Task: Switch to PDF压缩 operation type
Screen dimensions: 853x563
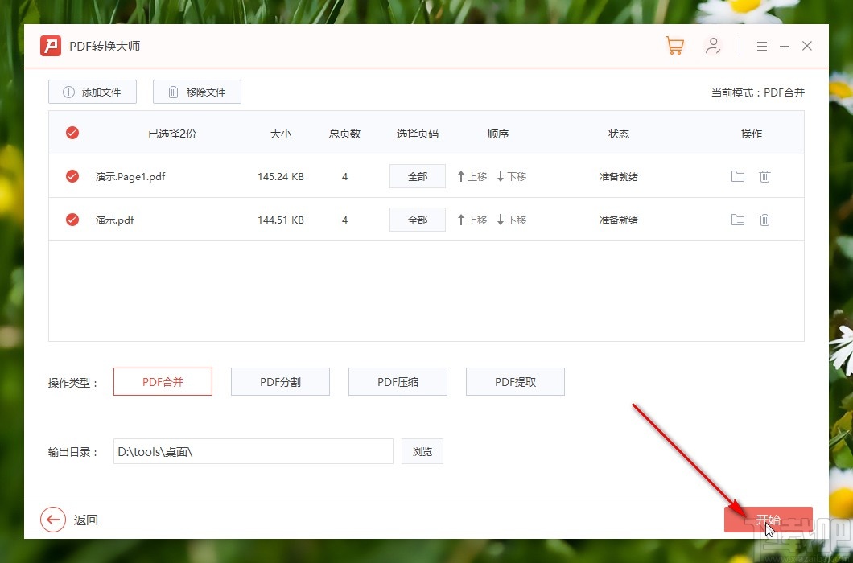Action: 398,382
